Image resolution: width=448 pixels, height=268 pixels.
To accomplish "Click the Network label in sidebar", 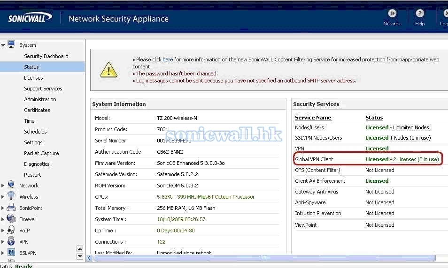I will pos(29,186).
